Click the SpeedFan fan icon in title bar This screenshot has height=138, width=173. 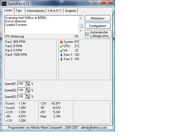tap(4, 4)
